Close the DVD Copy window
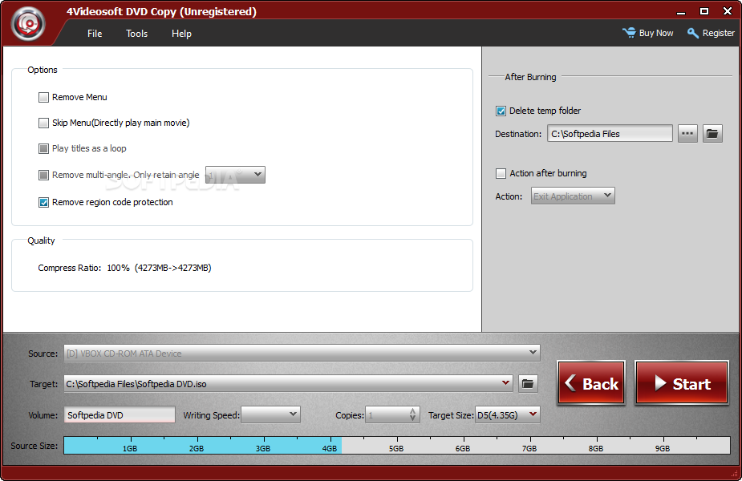This screenshot has height=481, width=742. [728, 11]
